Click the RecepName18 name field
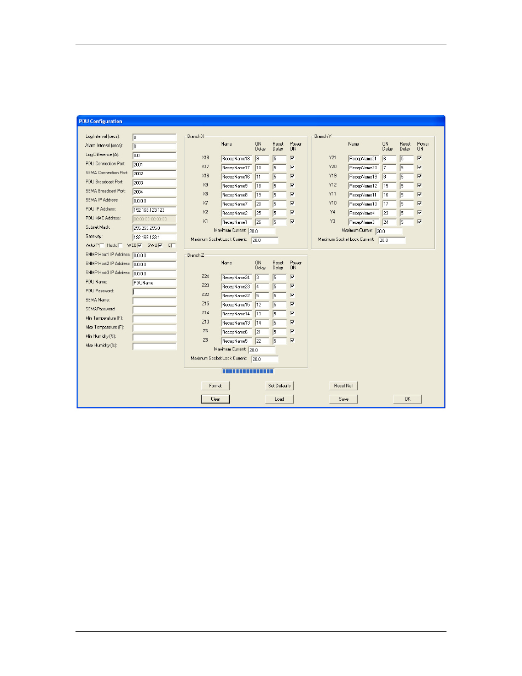The height and width of the screenshot is (676, 522). point(236,159)
